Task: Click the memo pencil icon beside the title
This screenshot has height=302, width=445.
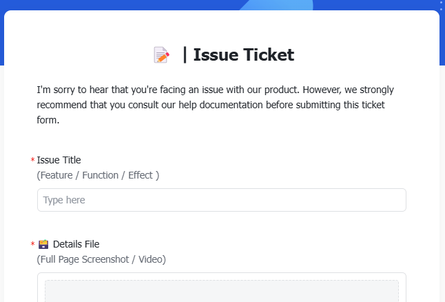Action: pos(161,55)
